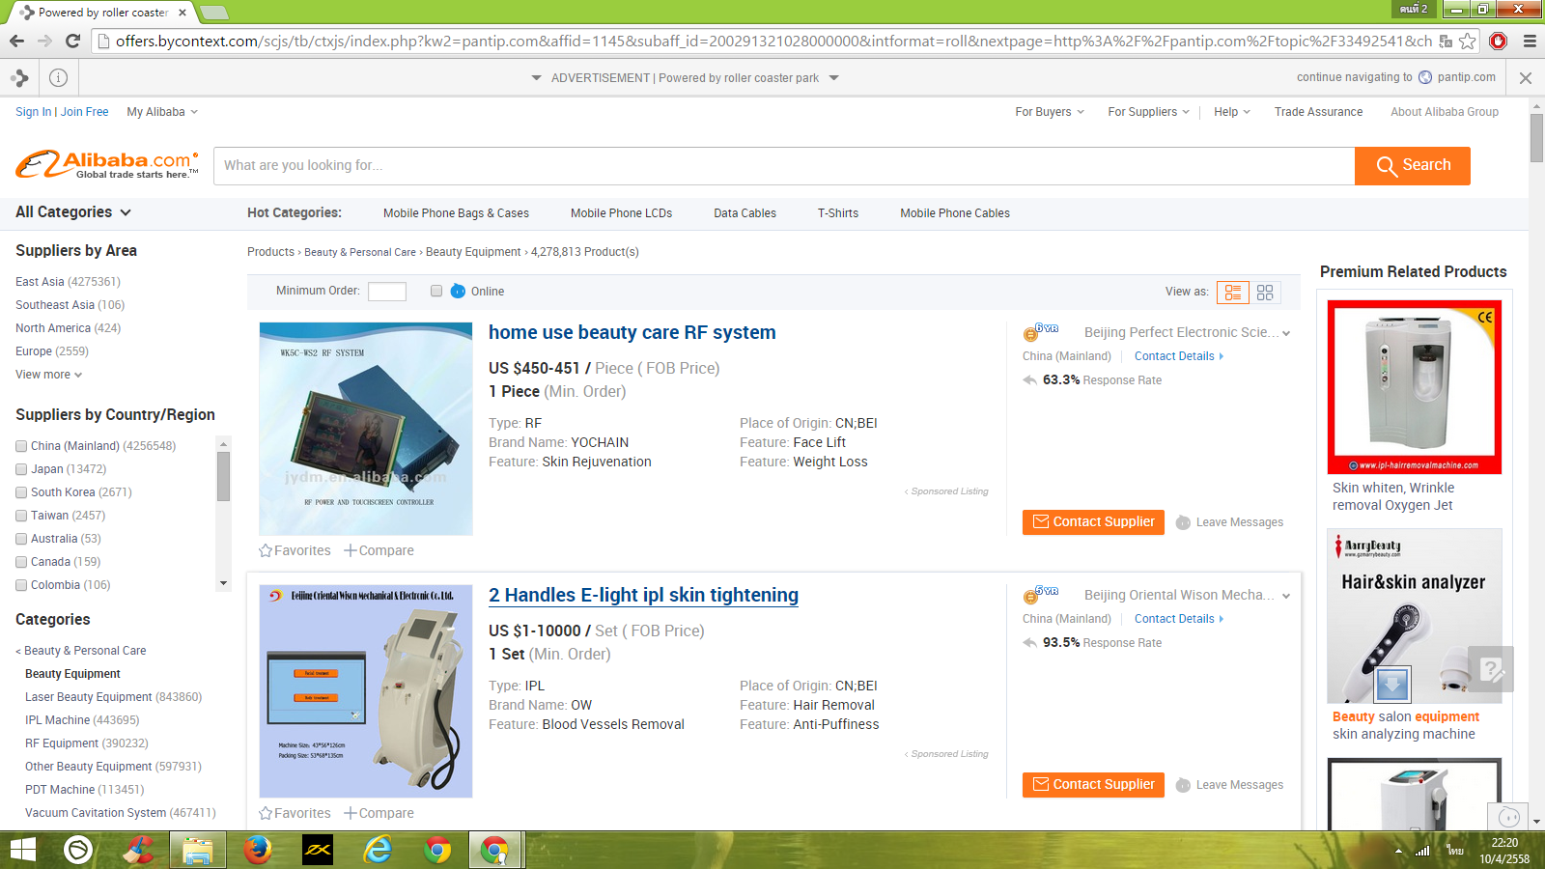Add home use beauty care RF system to Favorites
Screen dimensions: 1545x869
pyautogui.click(x=295, y=550)
